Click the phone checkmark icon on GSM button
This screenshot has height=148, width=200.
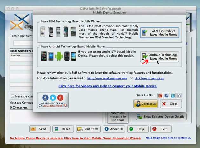[144, 33]
